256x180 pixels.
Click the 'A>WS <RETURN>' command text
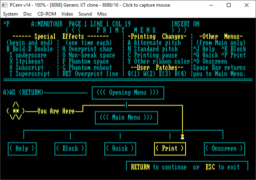(23, 93)
